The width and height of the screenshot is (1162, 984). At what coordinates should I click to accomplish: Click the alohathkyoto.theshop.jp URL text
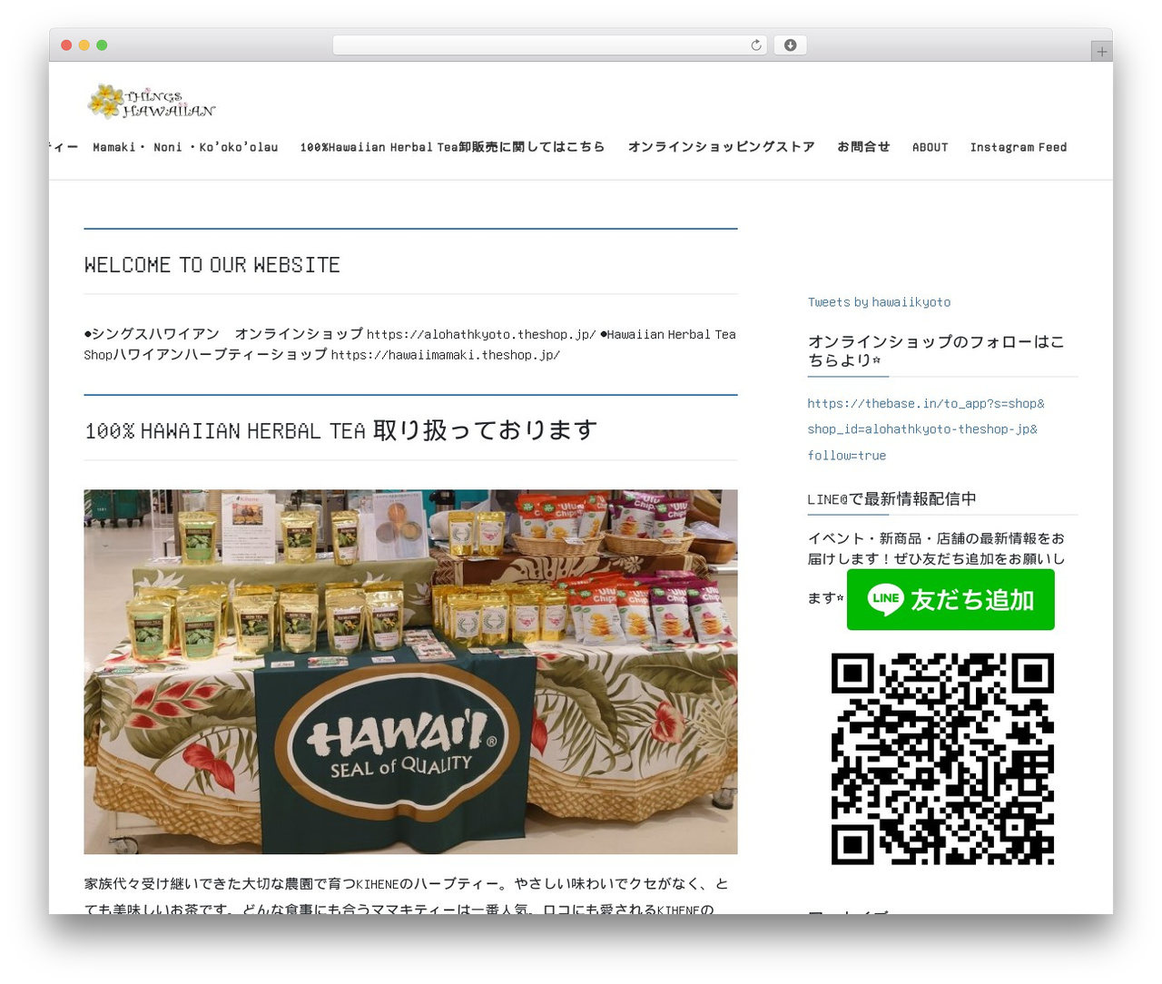(x=481, y=334)
